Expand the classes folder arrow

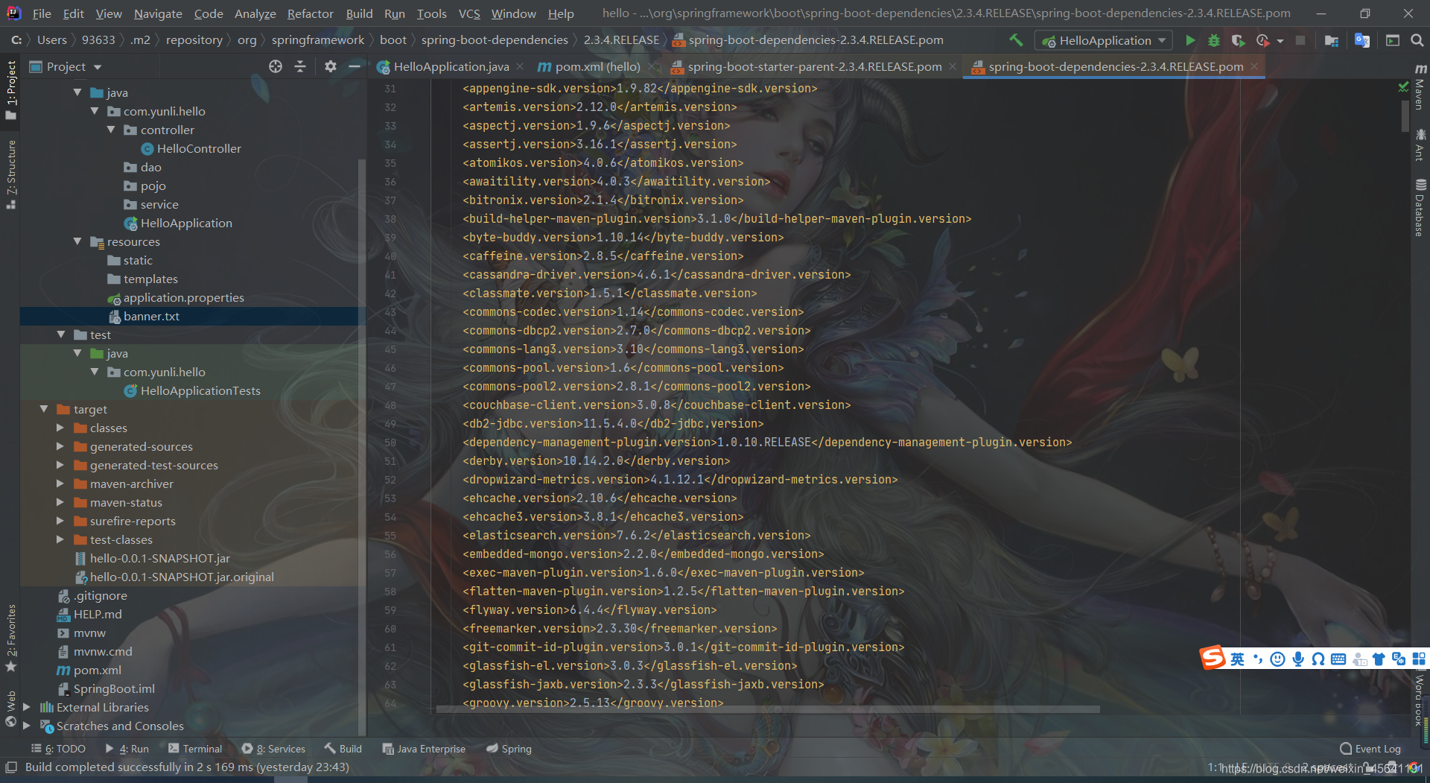tap(60, 428)
